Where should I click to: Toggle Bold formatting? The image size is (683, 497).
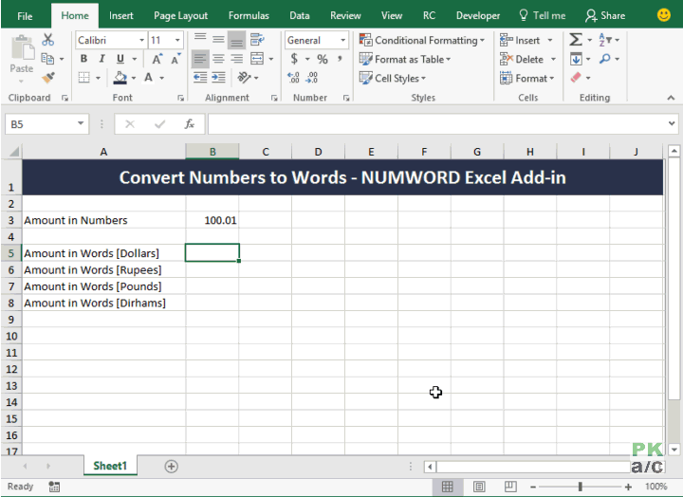point(83,59)
